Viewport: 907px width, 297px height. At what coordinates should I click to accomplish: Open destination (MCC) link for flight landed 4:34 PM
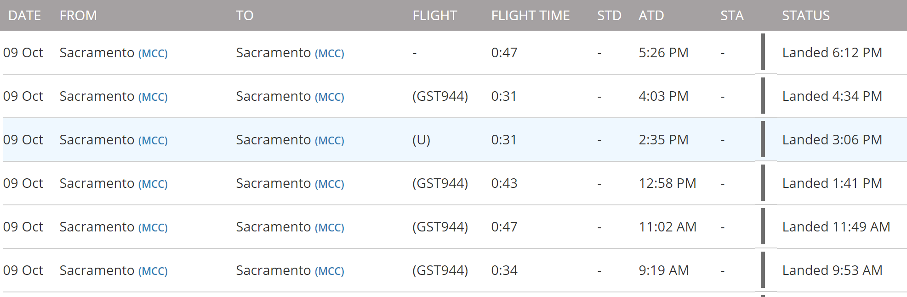click(330, 97)
